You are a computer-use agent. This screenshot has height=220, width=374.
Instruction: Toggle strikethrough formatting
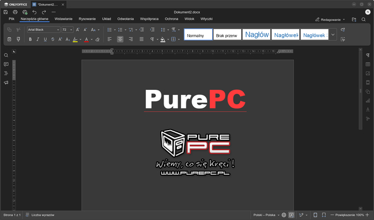(52, 40)
